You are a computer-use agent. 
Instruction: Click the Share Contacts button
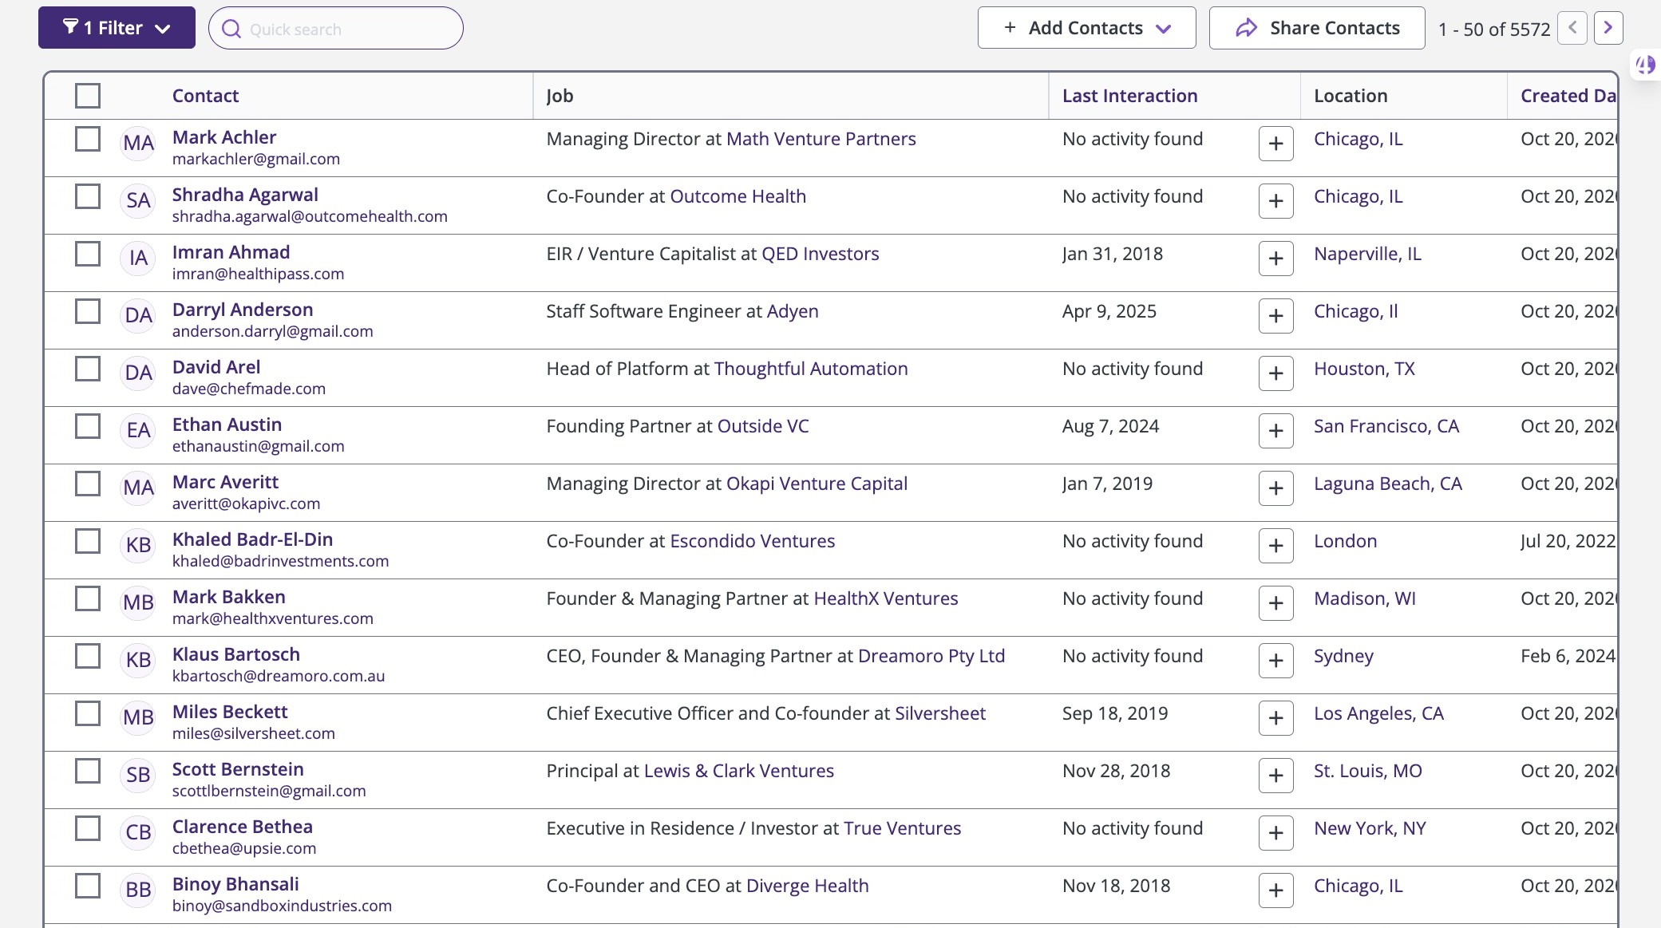coord(1317,28)
